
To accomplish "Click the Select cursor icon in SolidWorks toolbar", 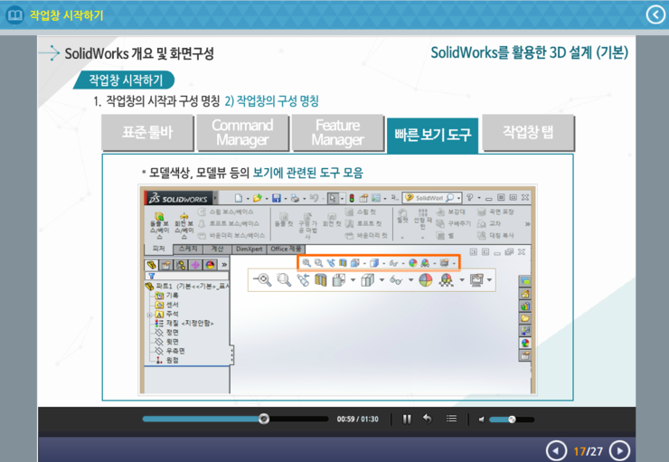I will click(x=333, y=198).
